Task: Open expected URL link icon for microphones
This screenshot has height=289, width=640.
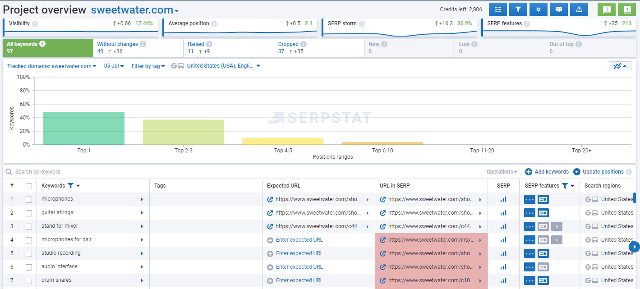Action: coord(270,199)
